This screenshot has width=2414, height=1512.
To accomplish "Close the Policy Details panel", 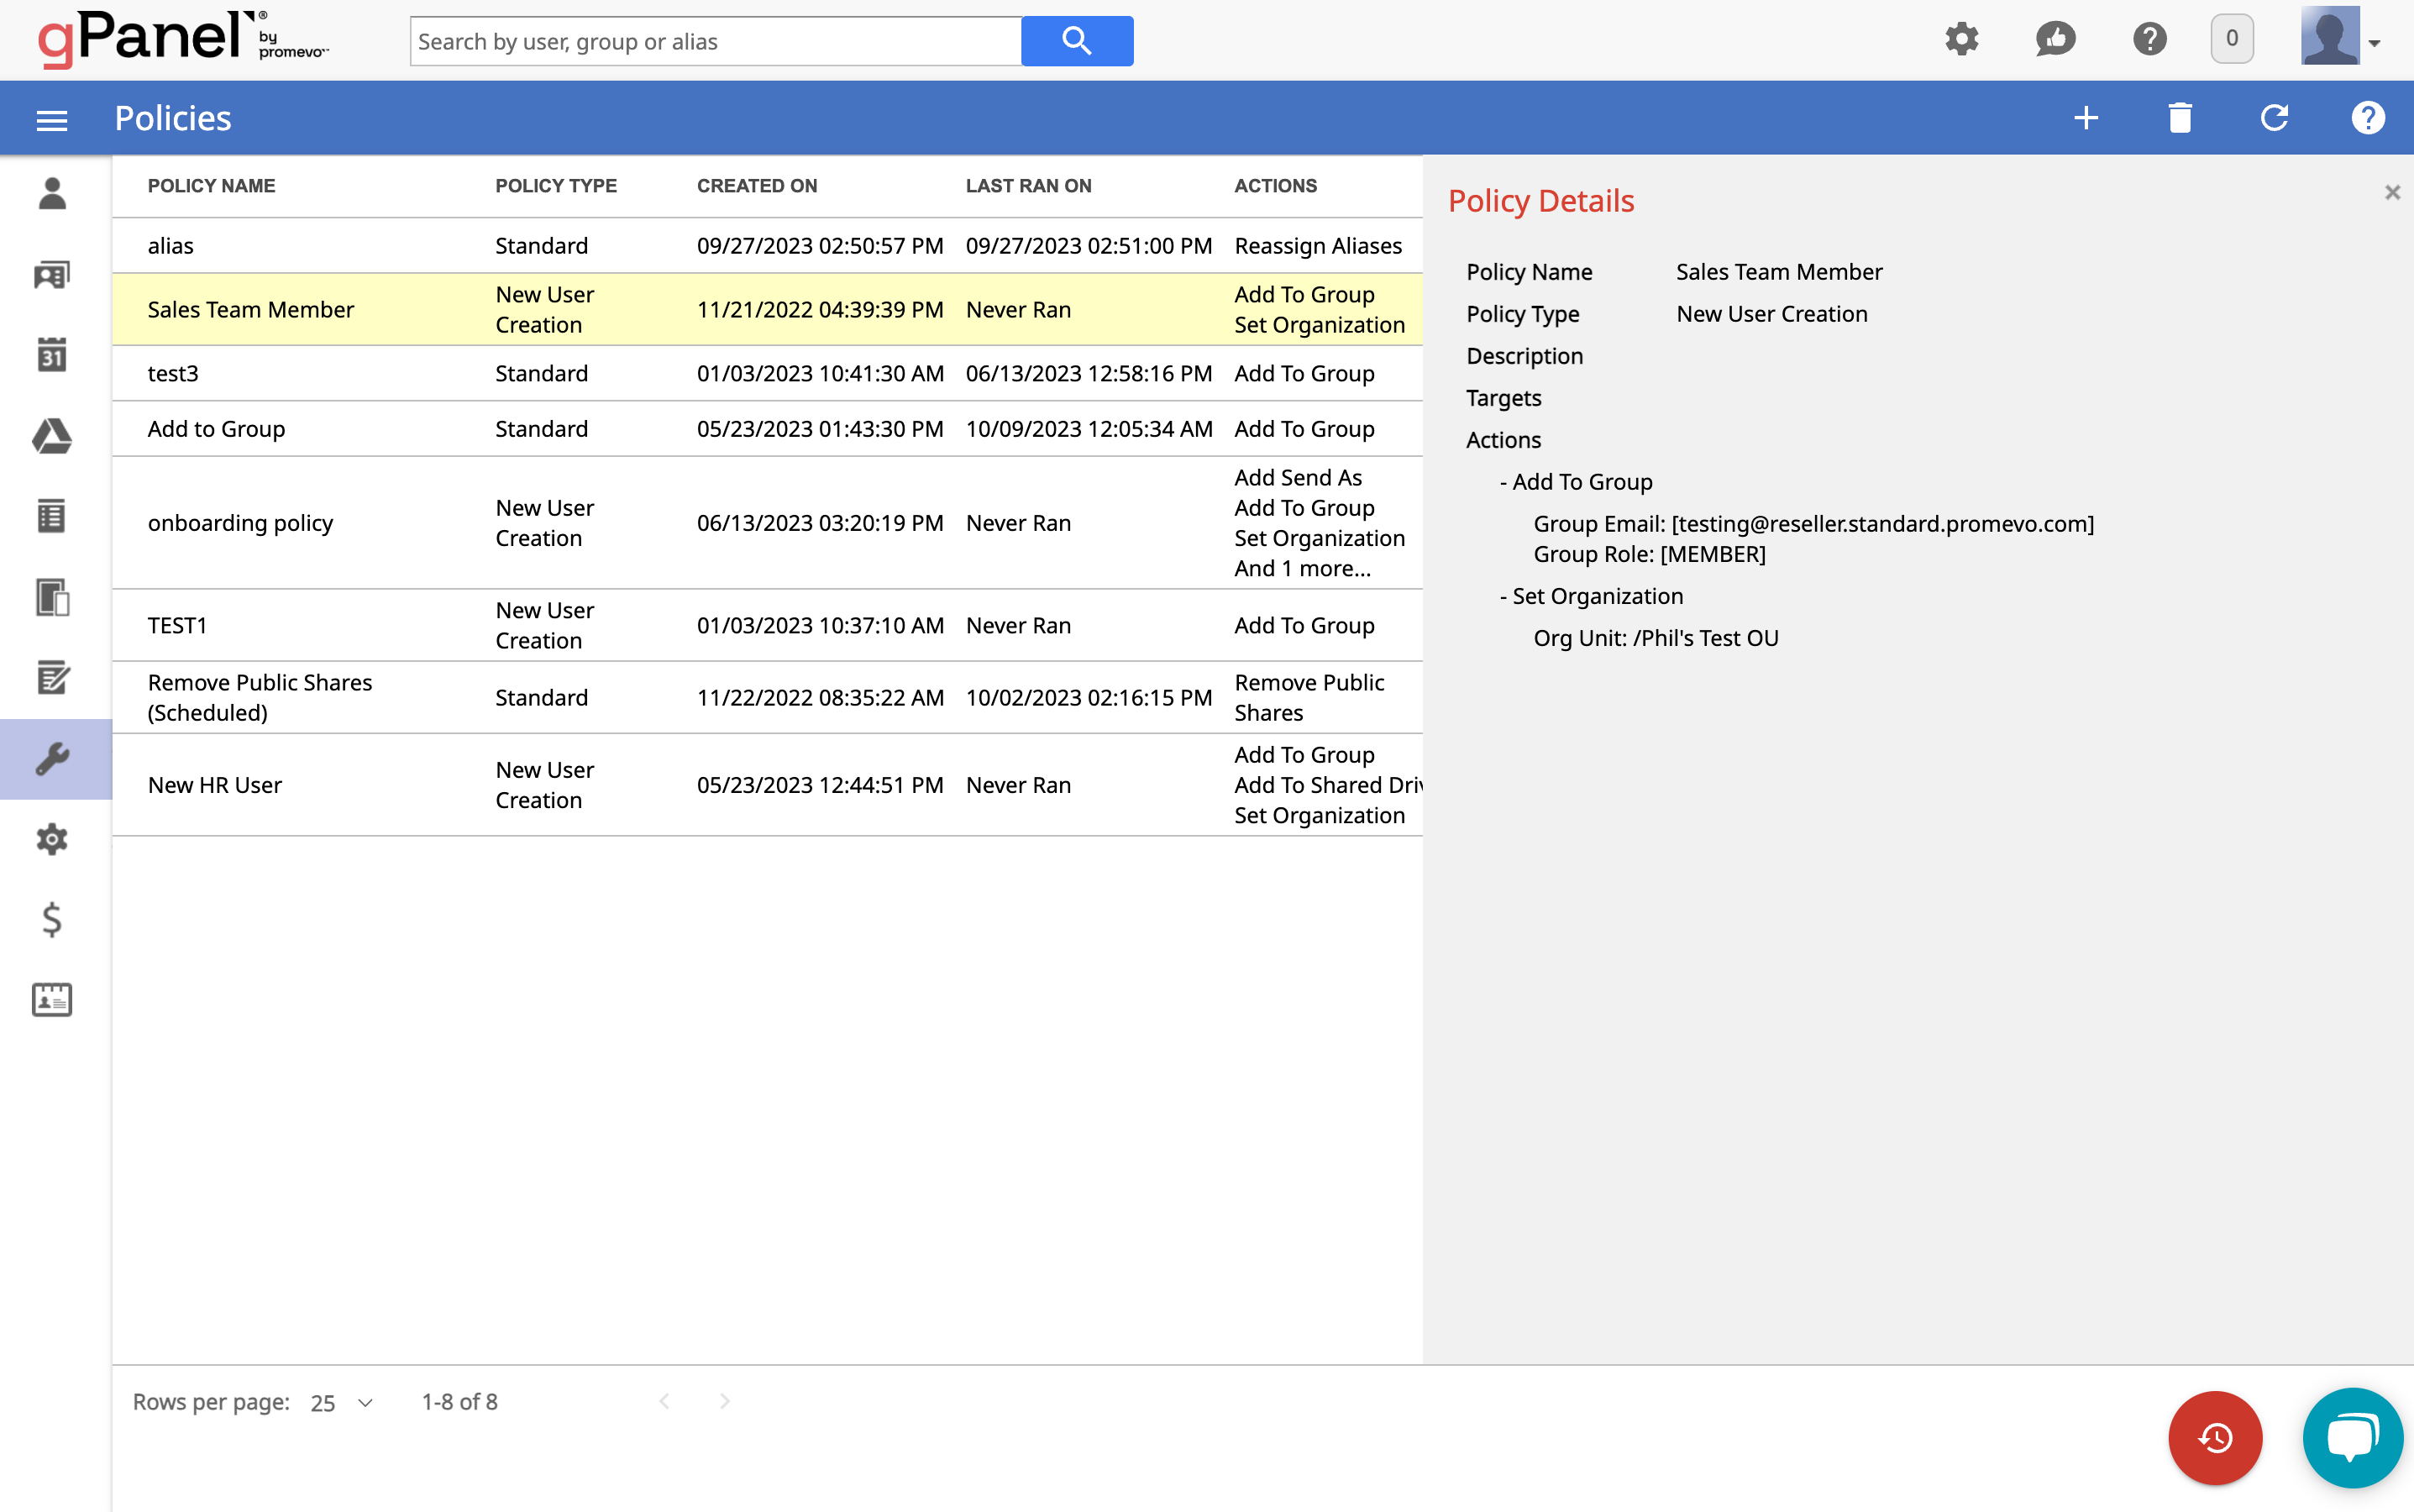I will coord(2391,192).
